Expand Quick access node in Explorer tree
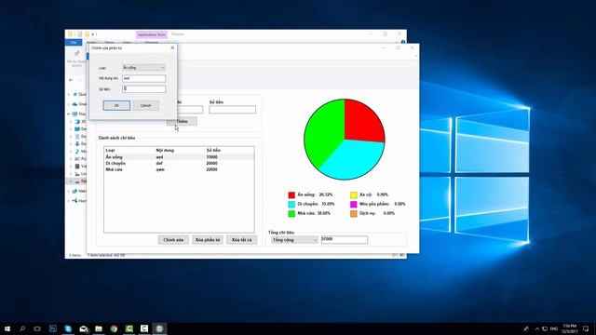596x335 pixels. [x=69, y=94]
